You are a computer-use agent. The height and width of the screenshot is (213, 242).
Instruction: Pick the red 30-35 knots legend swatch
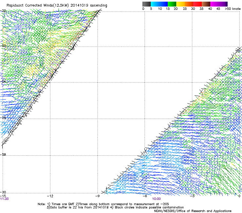click(x=198, y=4)
